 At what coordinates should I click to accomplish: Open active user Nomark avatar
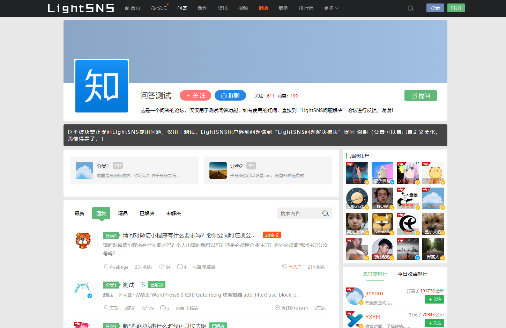[x=382, y=224]
